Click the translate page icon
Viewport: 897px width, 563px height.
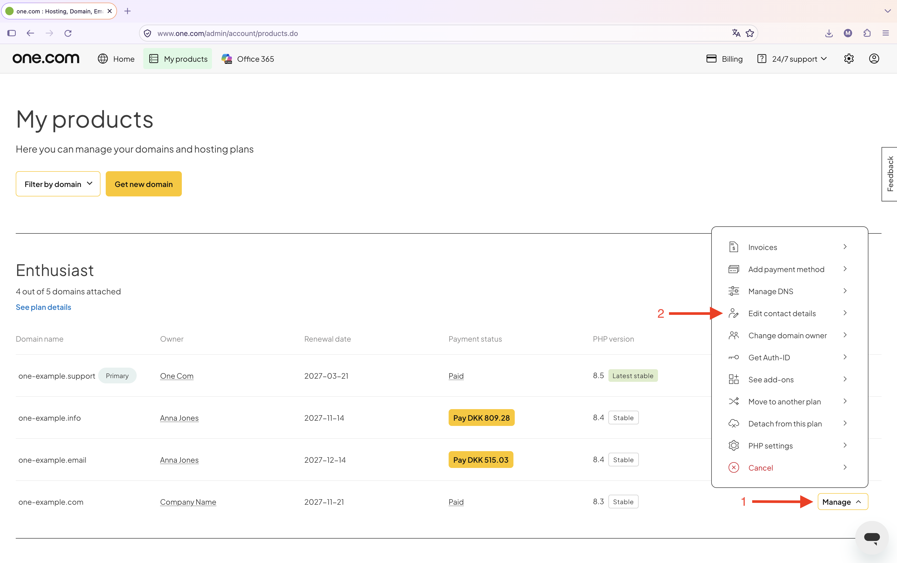tap(736, 33)
